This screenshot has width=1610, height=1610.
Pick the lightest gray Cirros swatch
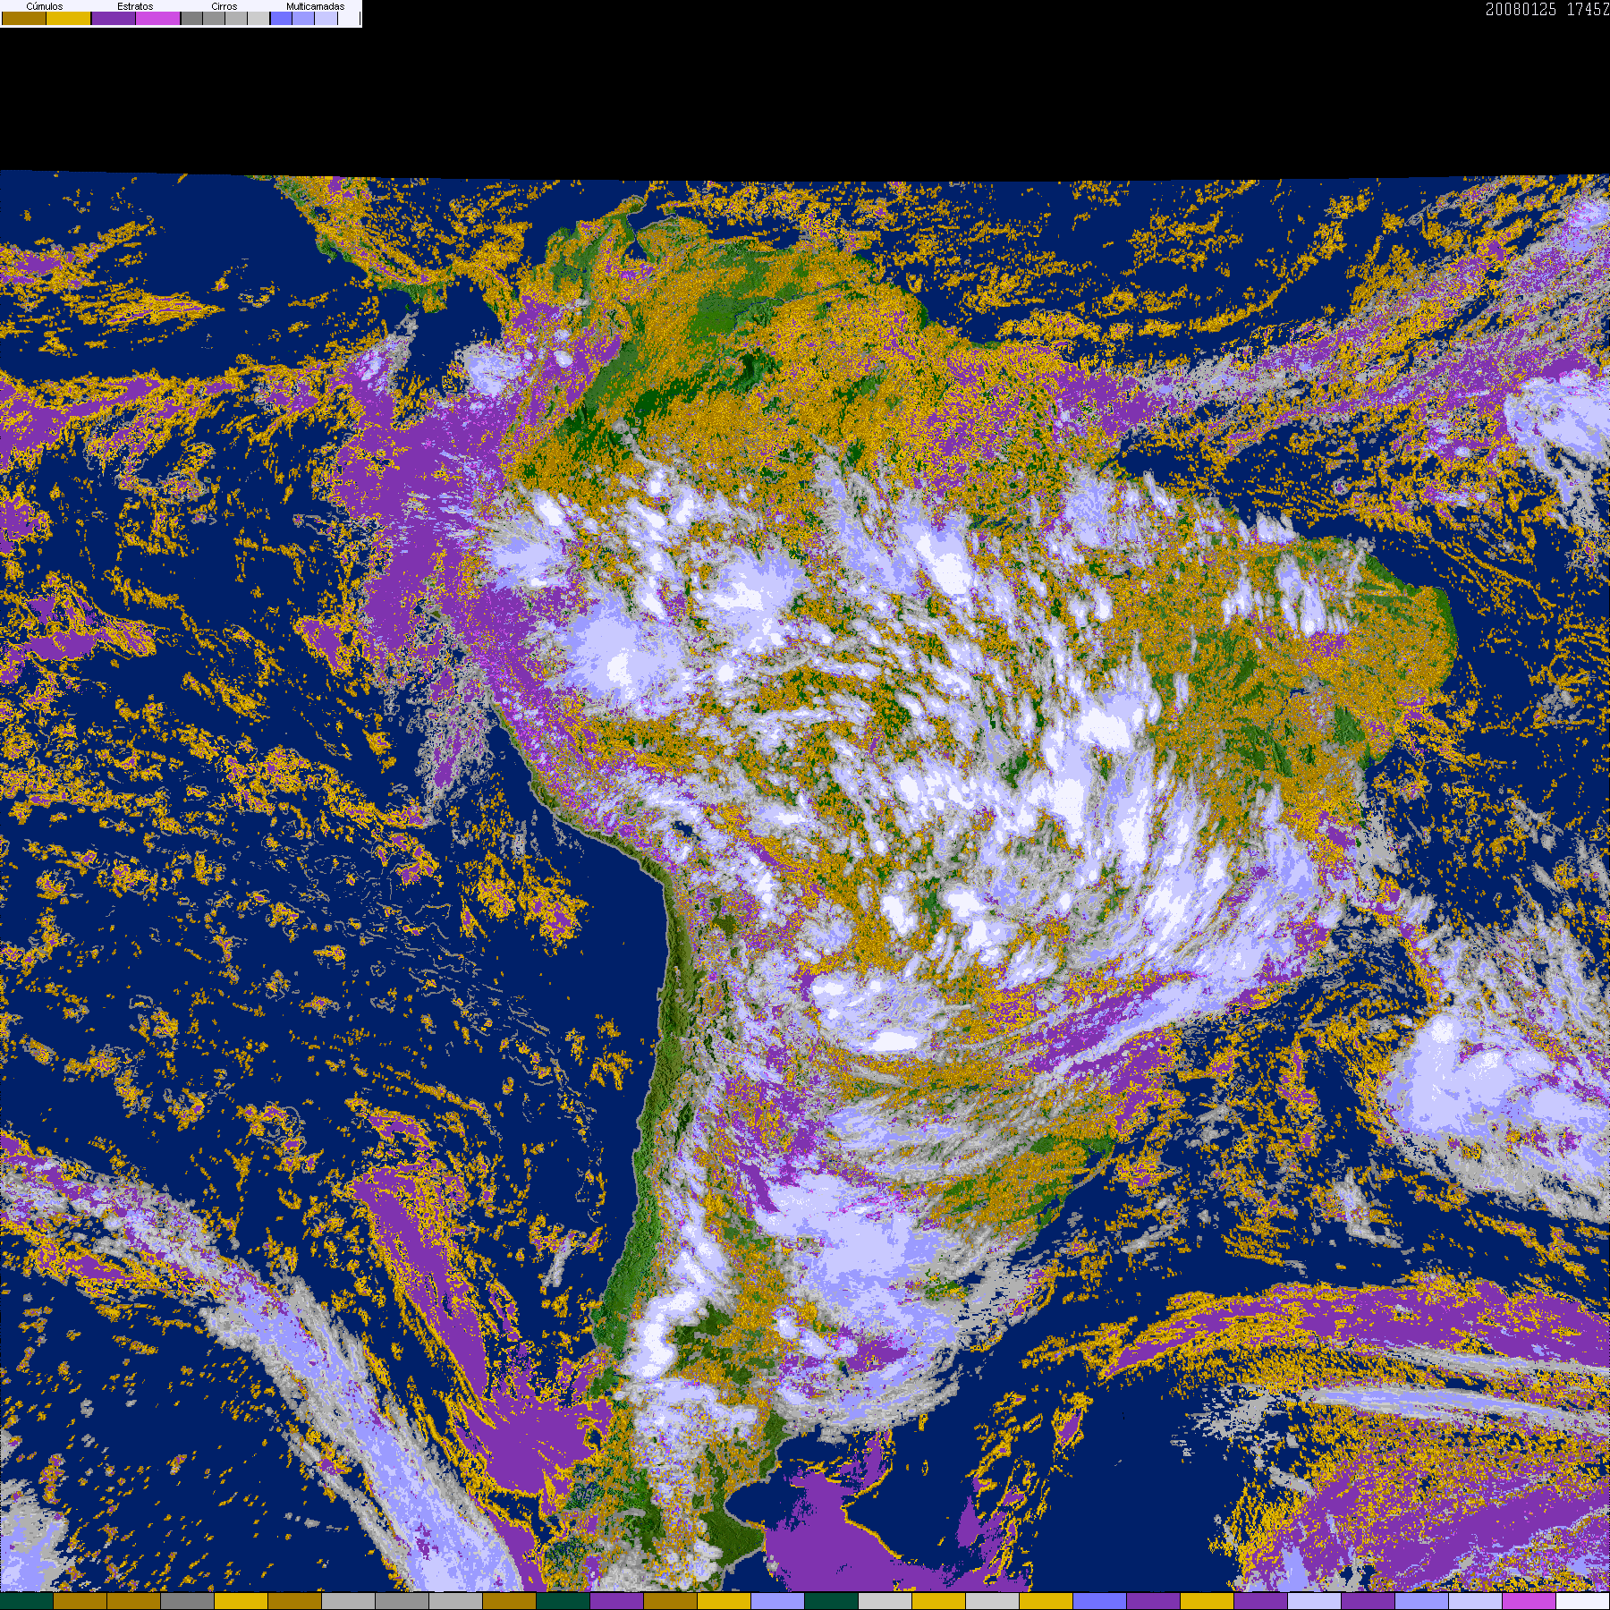(x=258, y=19)
